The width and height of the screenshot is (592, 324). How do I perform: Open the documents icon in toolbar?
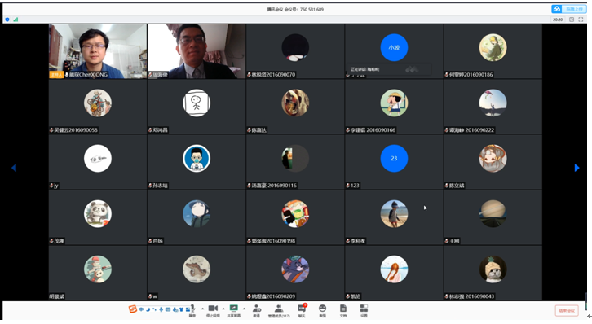click(x=342, y=311)
